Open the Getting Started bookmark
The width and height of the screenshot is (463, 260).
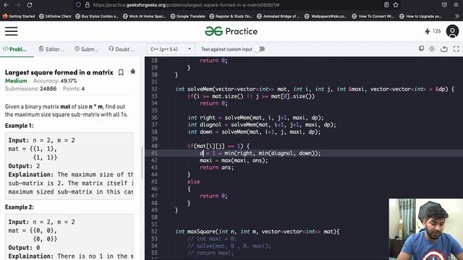19,16
